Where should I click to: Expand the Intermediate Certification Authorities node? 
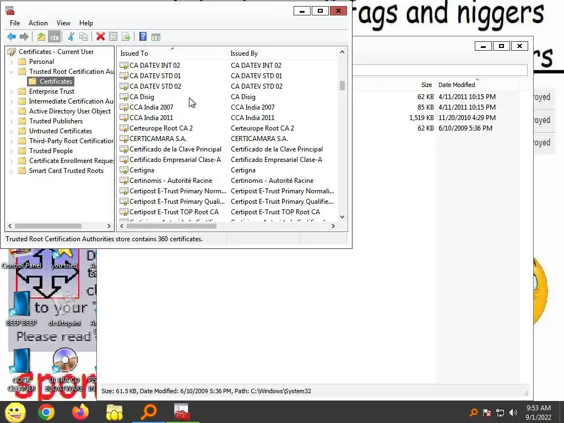[x=11, y=101]
